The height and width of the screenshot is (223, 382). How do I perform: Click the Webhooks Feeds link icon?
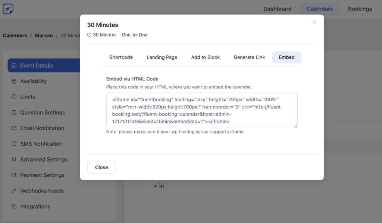coord(14,191)
